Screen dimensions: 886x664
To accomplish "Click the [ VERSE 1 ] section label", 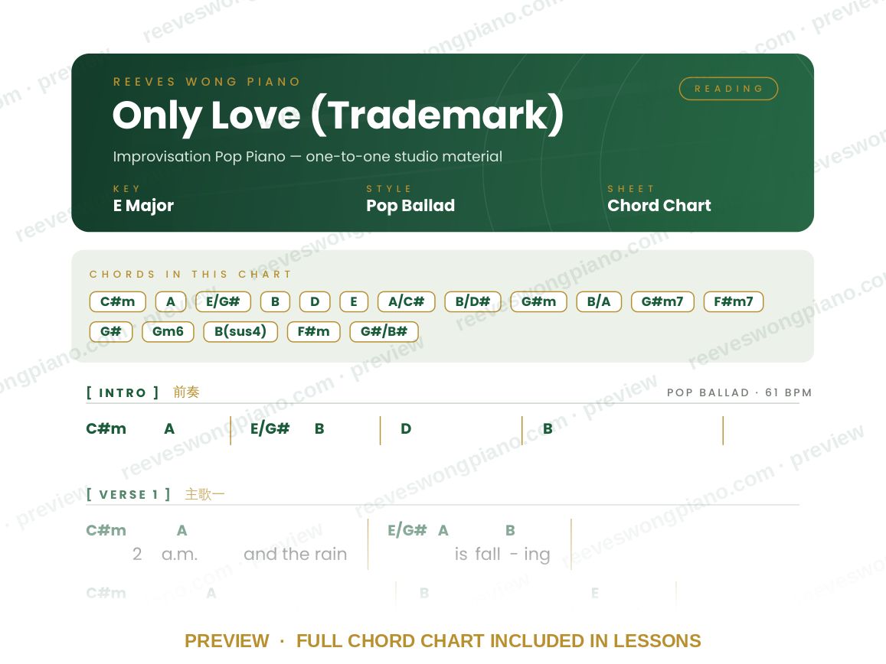I will pos(128,495).
